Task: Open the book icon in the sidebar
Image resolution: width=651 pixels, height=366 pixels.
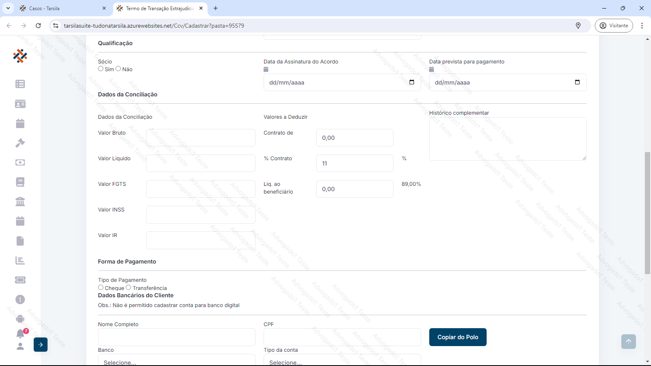Action: tap(20, 182)
